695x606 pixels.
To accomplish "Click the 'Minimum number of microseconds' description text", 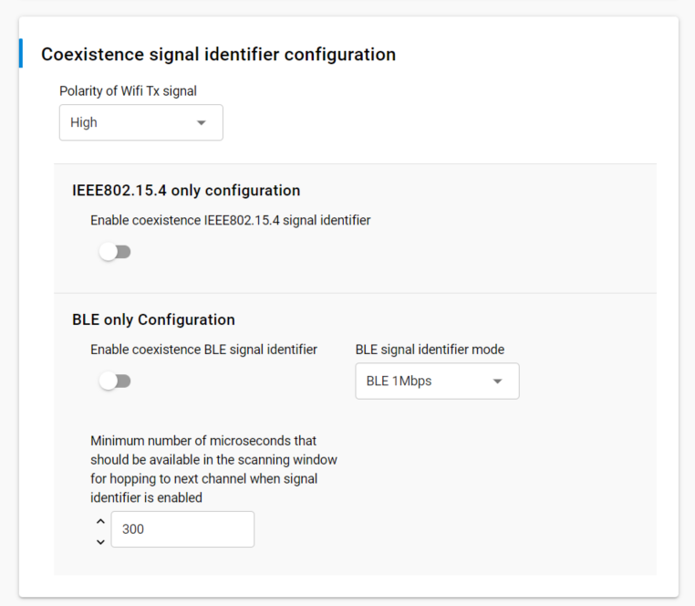I will pyautogui.click(x=203, y=469).
